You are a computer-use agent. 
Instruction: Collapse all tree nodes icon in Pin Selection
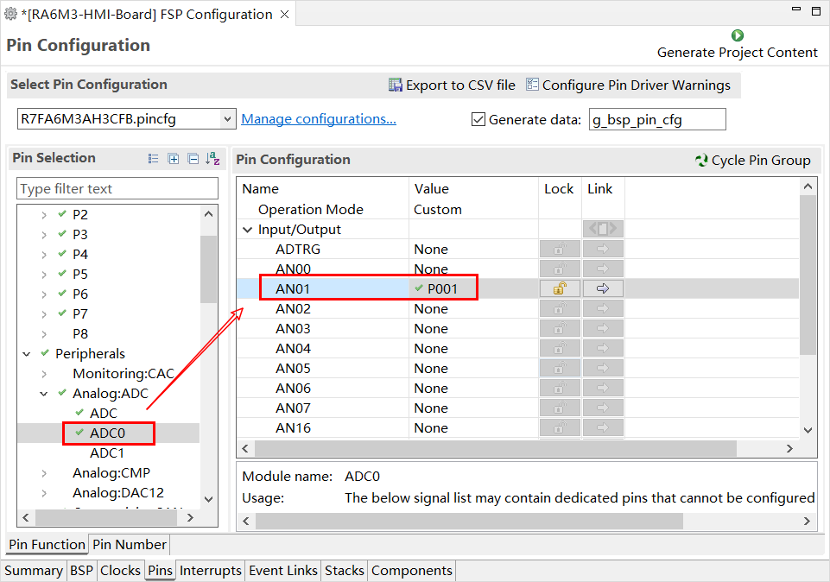point(193,159)
